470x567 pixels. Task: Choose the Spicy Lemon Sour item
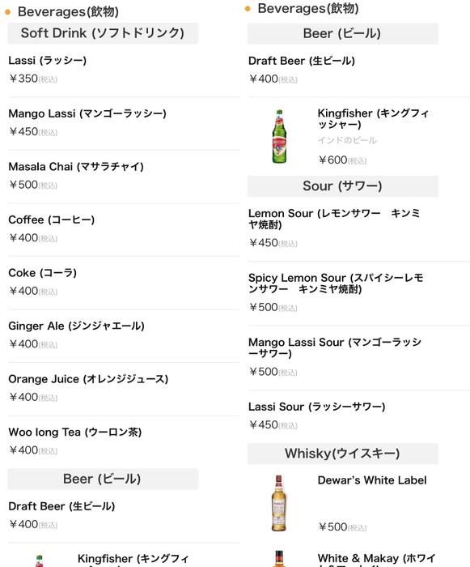tap(358, 293)
